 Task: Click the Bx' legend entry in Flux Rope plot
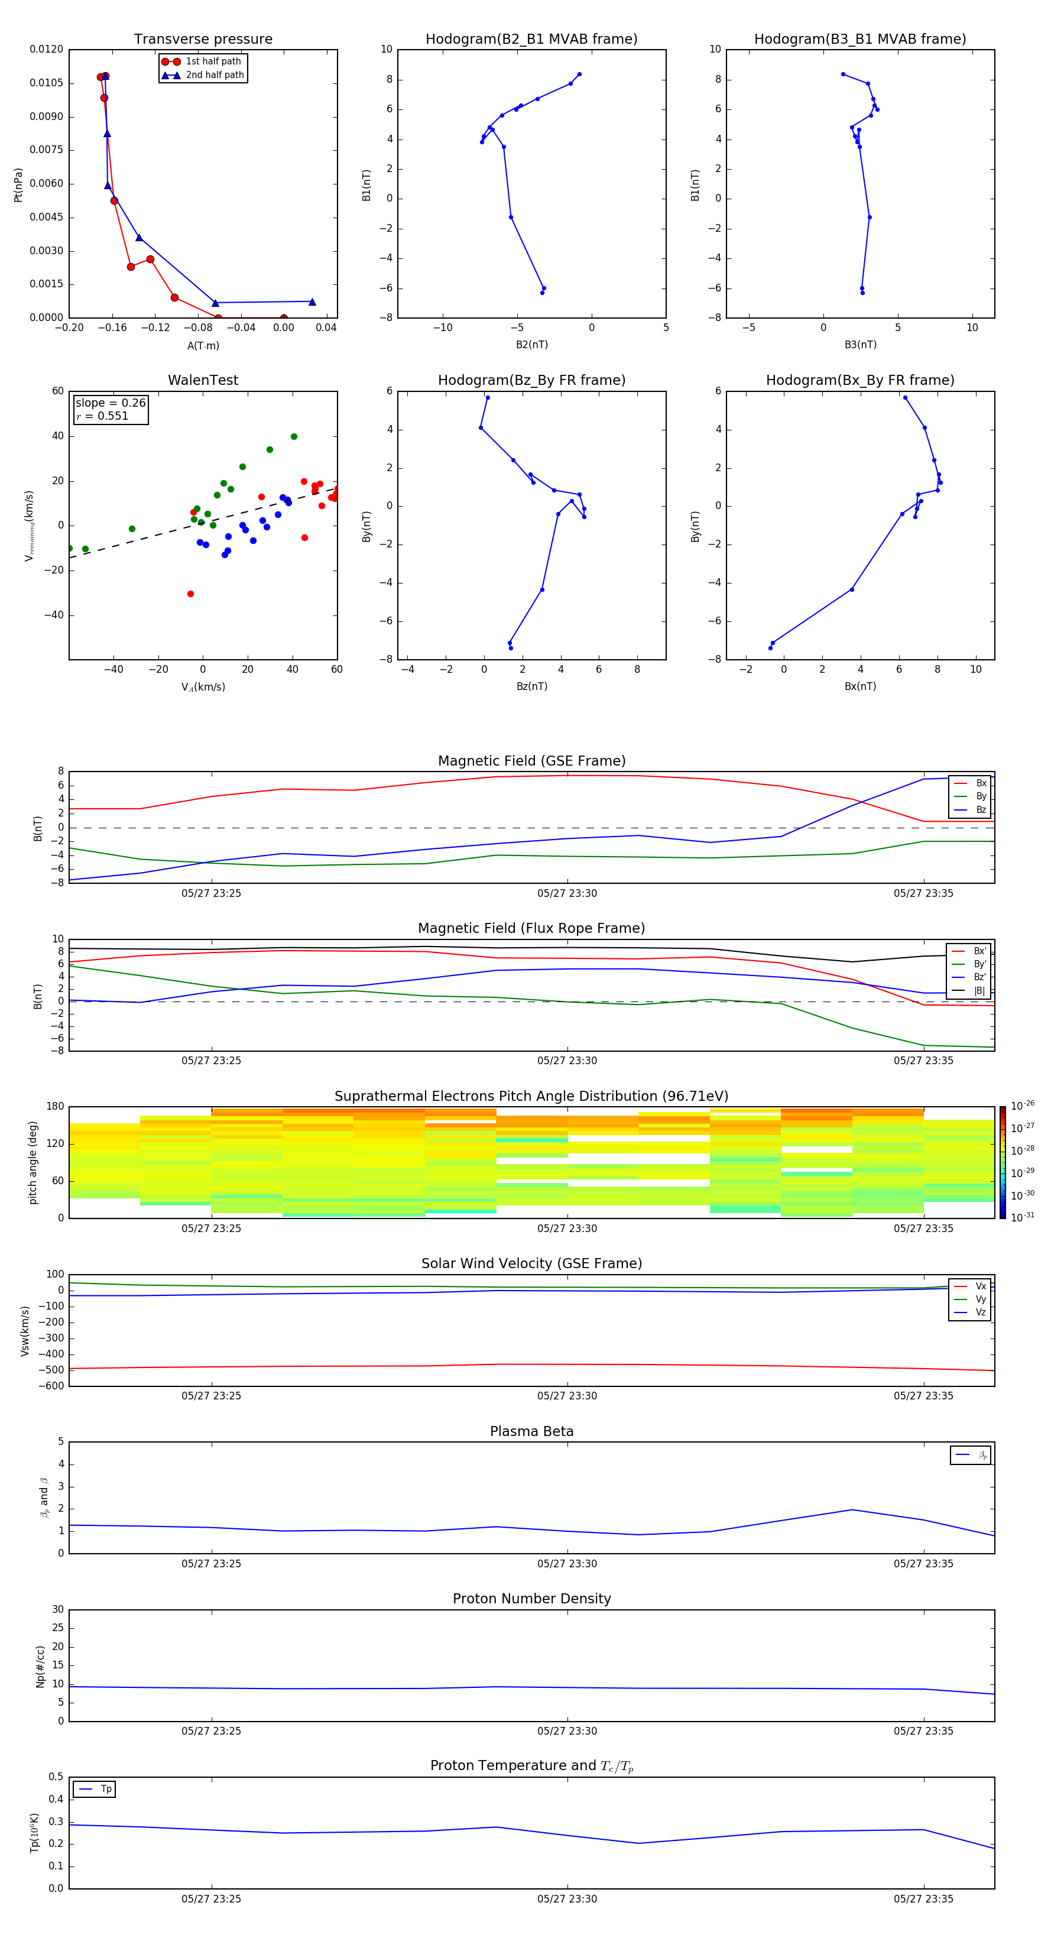coord(969,951)
